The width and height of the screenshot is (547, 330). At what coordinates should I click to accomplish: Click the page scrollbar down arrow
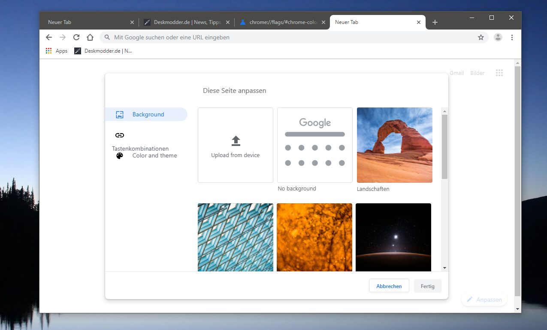click(x=518, y=309)
